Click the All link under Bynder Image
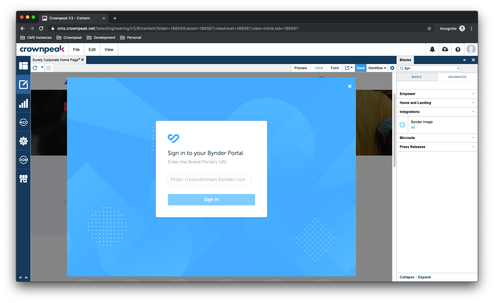 coord(413,127)
